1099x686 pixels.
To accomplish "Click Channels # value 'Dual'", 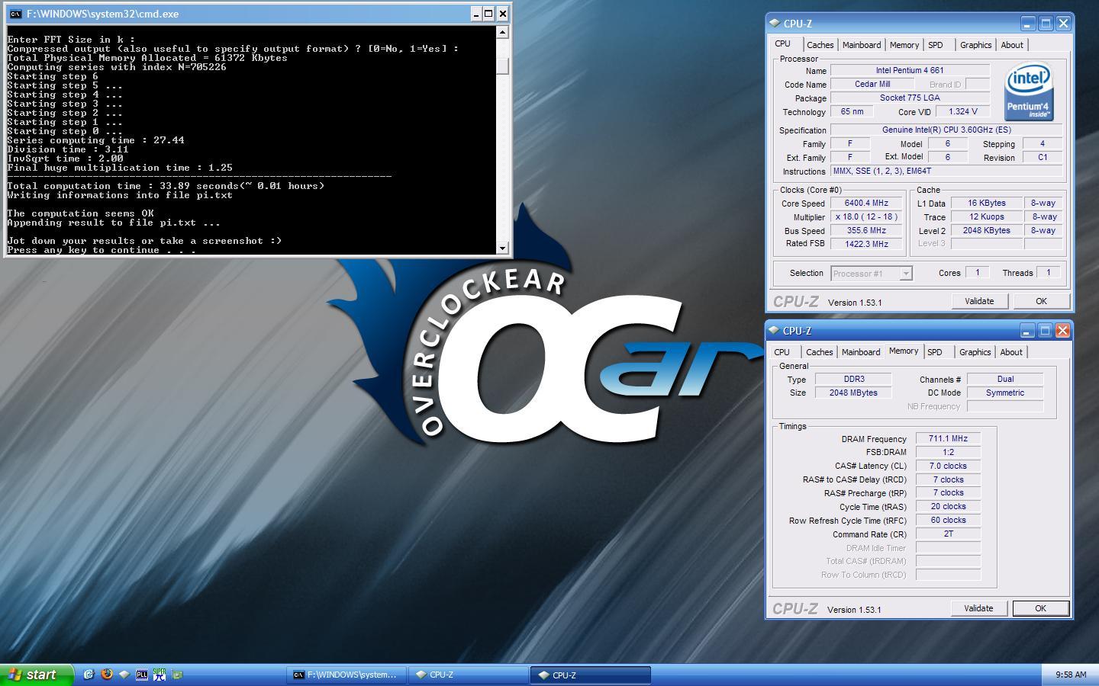I will [1005, 379].
